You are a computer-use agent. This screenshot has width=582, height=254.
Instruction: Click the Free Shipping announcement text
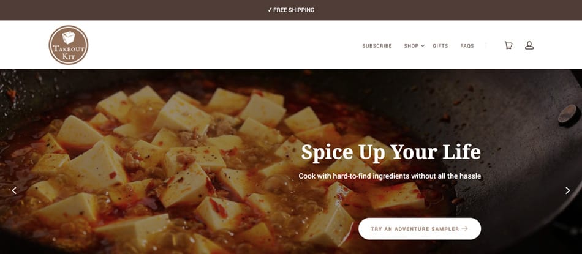293,10
